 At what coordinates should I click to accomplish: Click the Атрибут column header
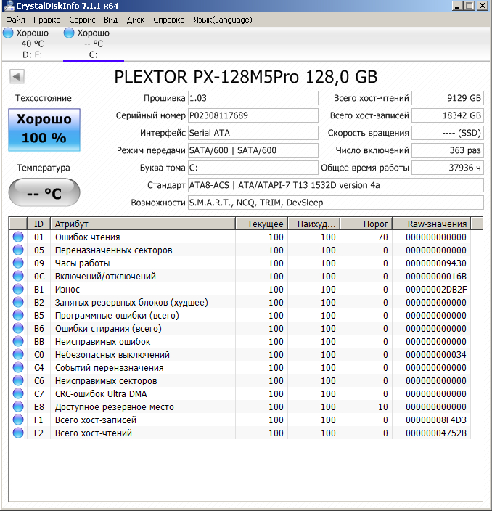pyautogui.click(x=143, y=224)
